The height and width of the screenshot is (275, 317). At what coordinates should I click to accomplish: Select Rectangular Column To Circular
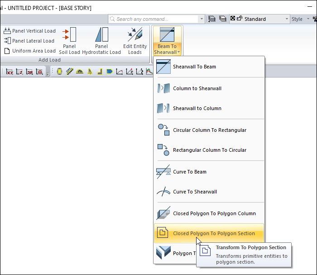pos(209,150)
